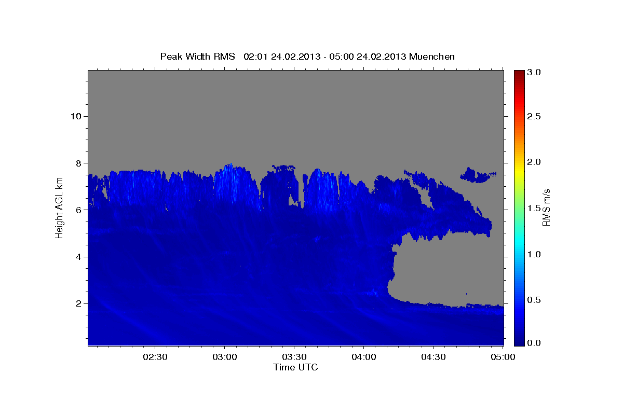Viewport: 623px width, 415px height.
Task: Click the 04:30 time tick label
Action: coord(433,357)
